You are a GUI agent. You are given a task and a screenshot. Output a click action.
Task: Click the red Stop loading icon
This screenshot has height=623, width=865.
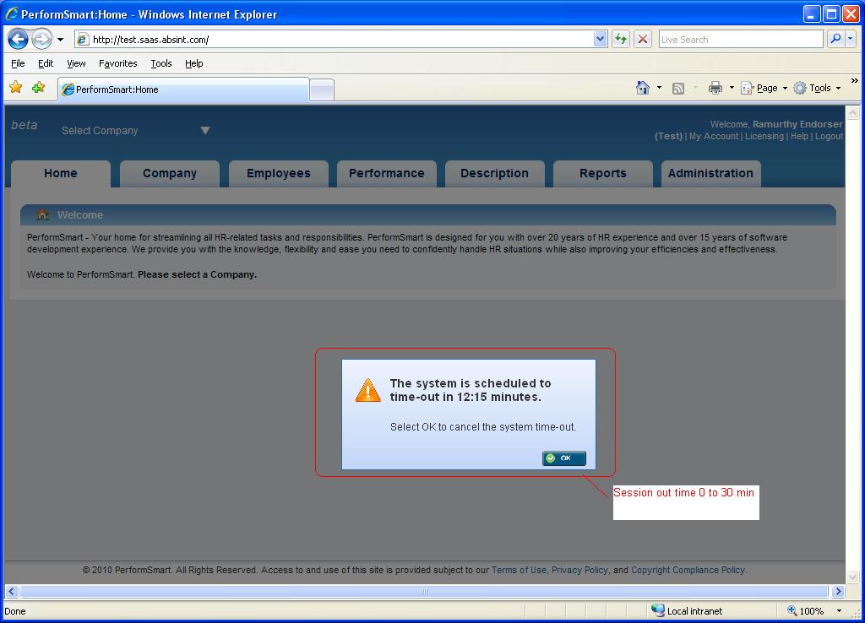pyautogui.click(x=643, y=39)
